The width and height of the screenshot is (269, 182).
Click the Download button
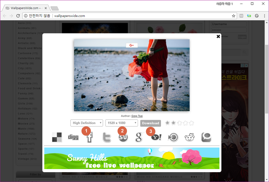pyautogui.click(x=151, y=123)
